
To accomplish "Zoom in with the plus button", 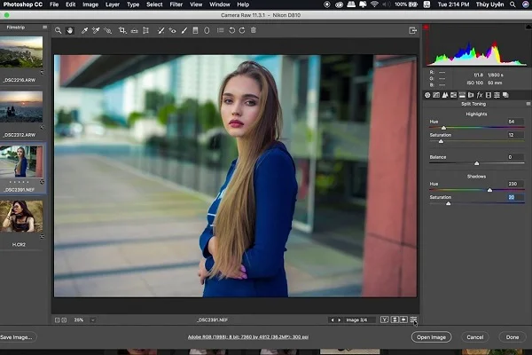I will coord(64,320).
